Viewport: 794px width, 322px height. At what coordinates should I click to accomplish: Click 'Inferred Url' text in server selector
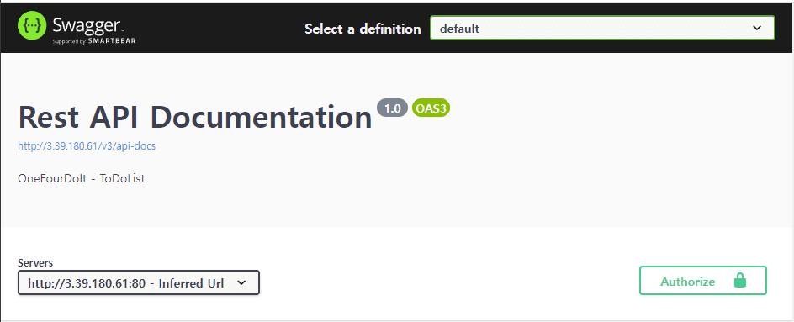point(192,283)
